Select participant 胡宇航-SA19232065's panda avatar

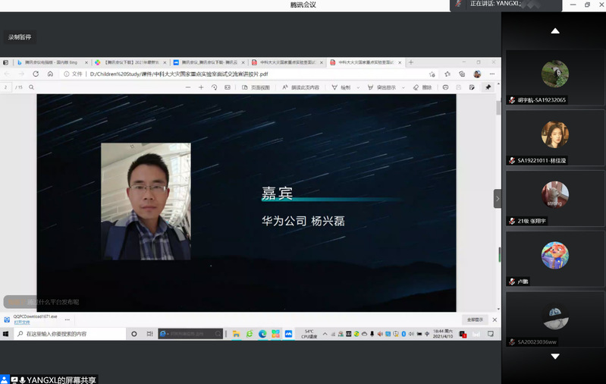pos(555,74)
